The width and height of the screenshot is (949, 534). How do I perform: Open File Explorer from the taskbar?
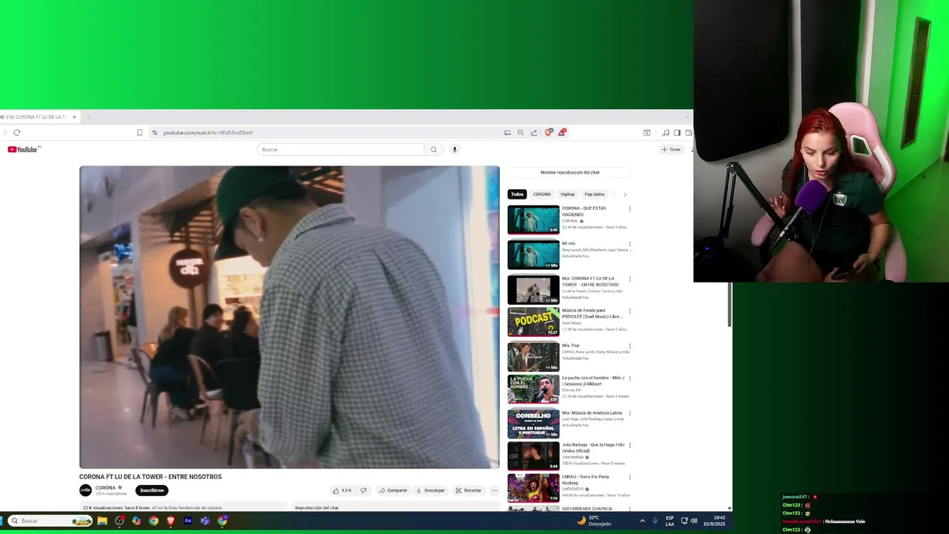tap(102, 521)
